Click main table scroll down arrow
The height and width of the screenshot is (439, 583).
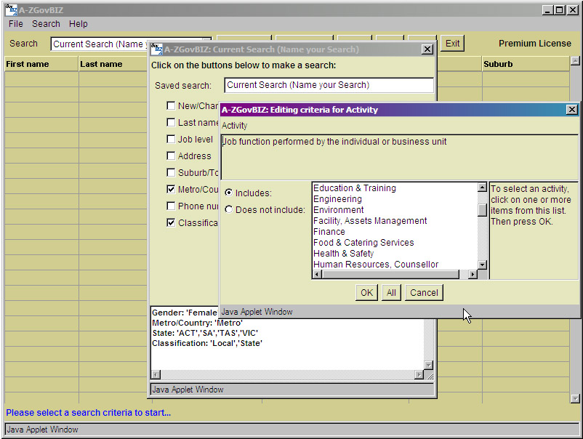(575, 399)
